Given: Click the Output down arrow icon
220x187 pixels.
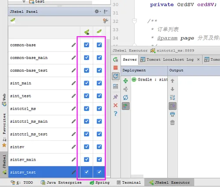Looking at the screenshot, I should 172,89.
